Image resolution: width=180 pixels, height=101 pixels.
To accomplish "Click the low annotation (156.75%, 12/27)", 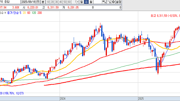I will 12,93.
